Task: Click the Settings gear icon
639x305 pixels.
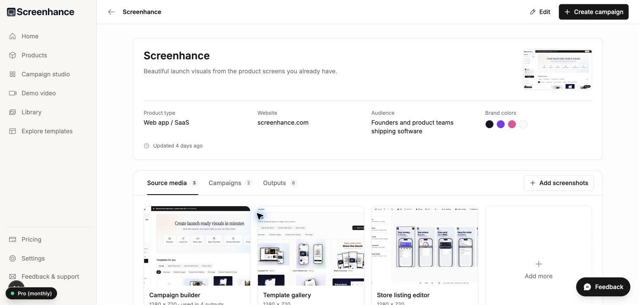Action: coord(13,258)
